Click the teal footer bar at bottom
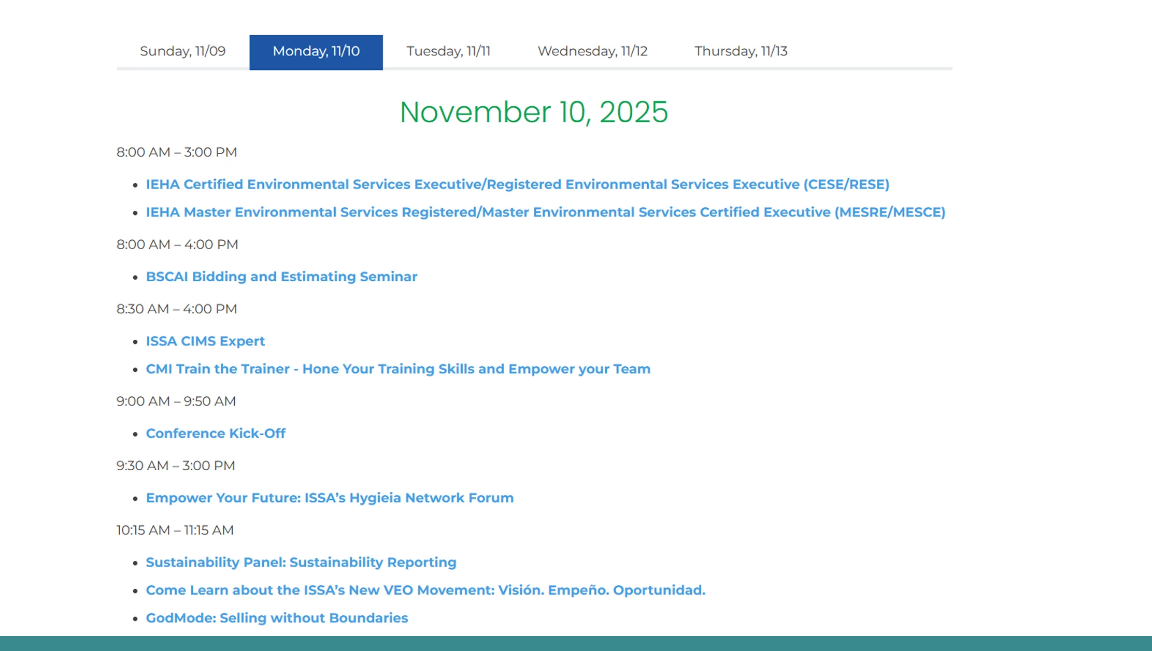Image resolution: width=1152 pixels, height=651 pixels. [575, 643]
